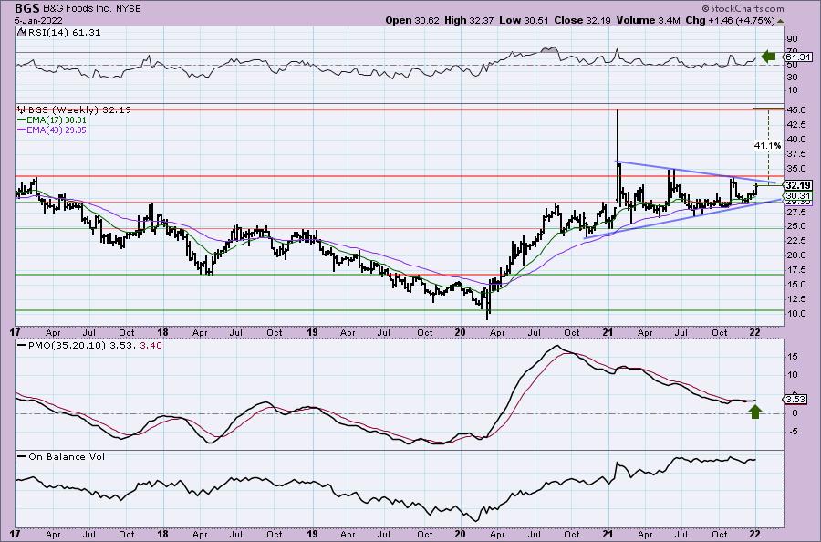821x542 pixels.
Task: Click the 15 level on the PMO axis
Action: click(x=792, y=357)
